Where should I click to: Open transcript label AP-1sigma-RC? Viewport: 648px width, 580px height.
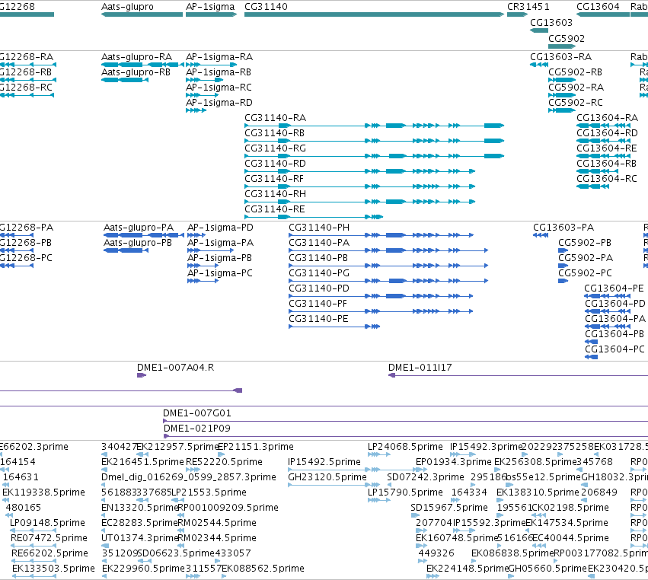coord(219,88)
